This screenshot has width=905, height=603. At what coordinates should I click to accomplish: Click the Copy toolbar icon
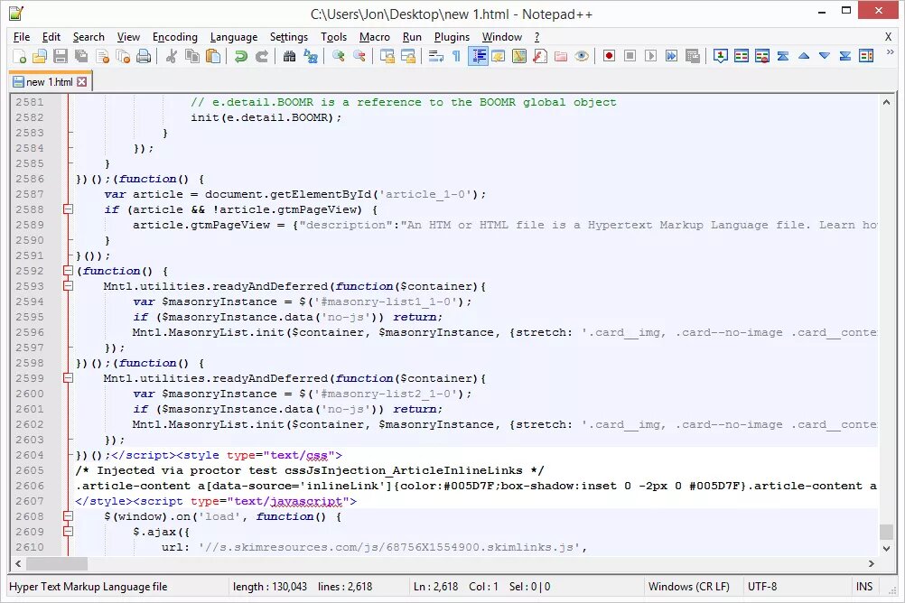[192, 56]
